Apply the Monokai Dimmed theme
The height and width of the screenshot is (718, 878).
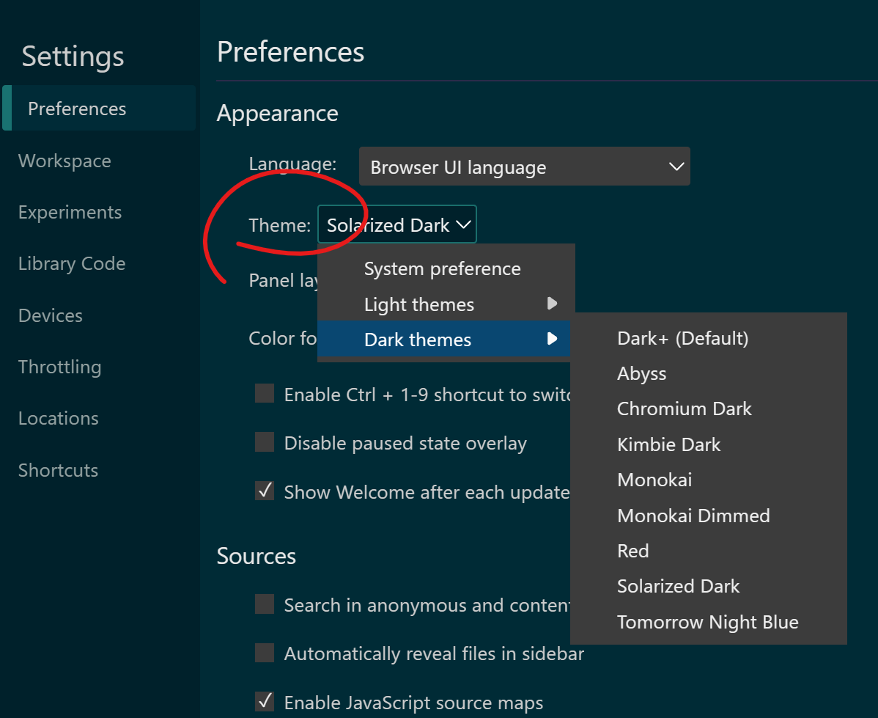coord(708,515)
